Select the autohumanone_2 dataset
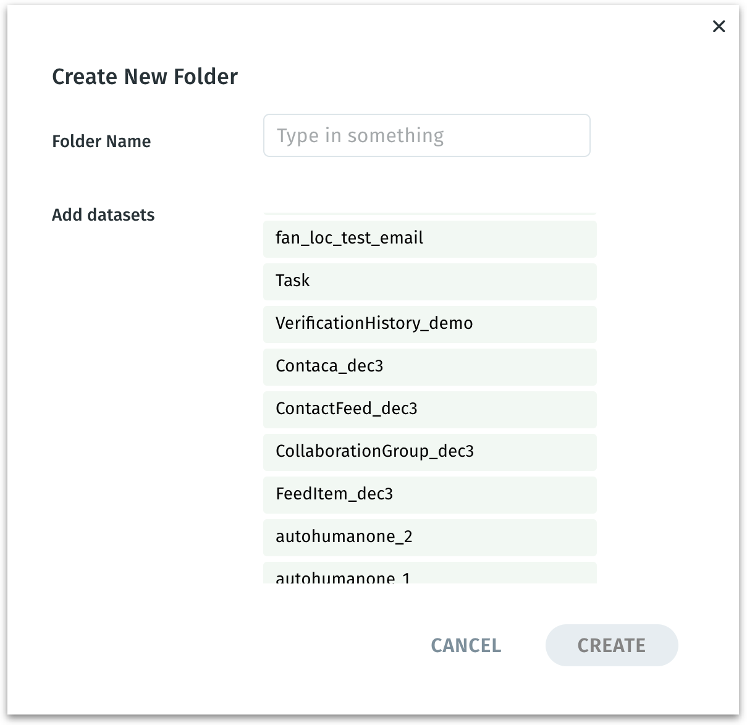747x725 pixels. point(429,537)
